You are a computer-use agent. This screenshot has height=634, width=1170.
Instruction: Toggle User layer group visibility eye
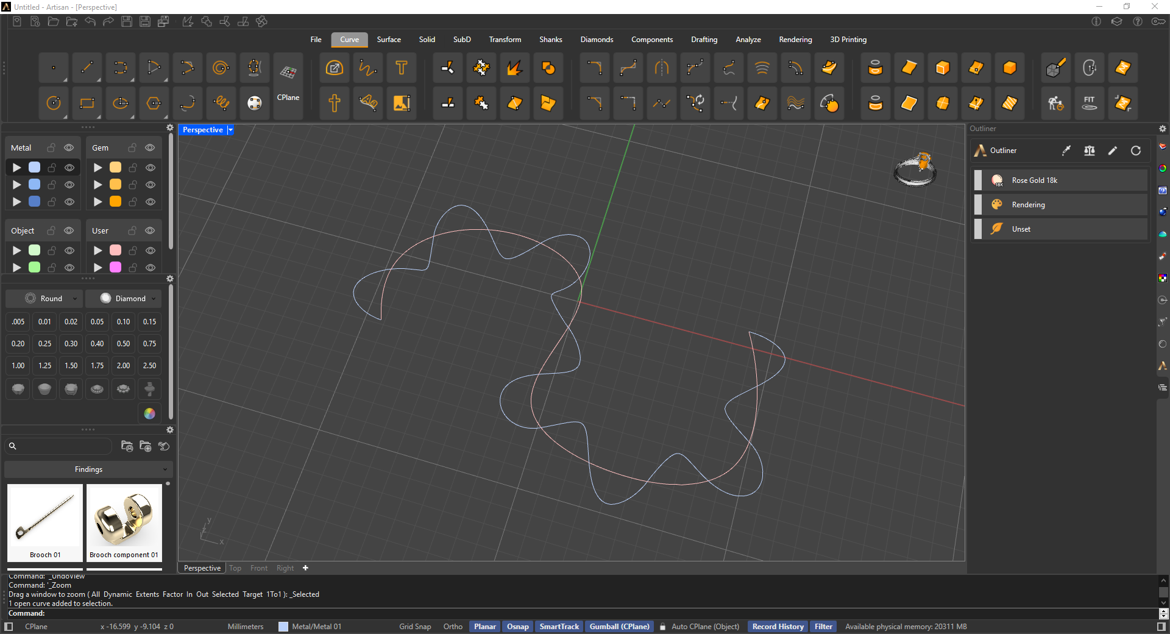[x=150, y=230]
